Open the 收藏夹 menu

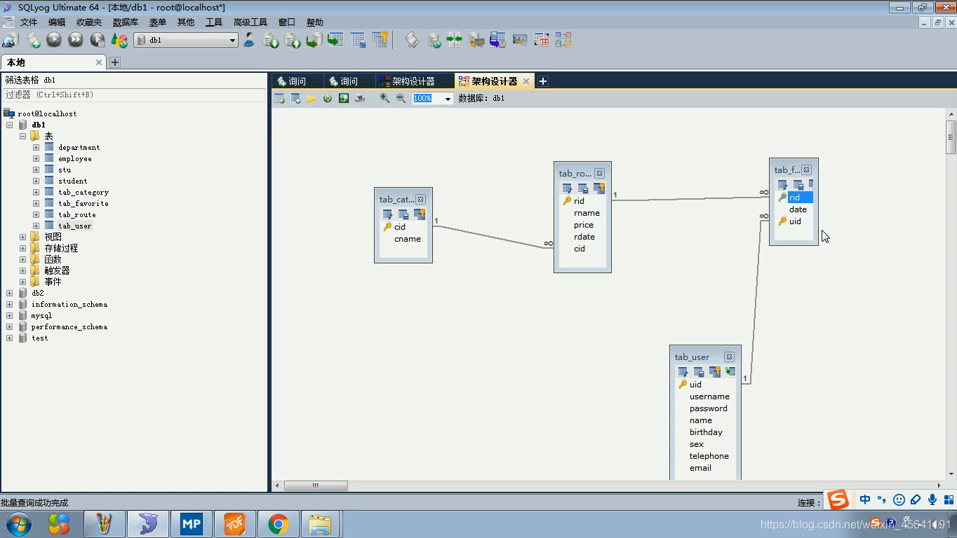point(89,22)
